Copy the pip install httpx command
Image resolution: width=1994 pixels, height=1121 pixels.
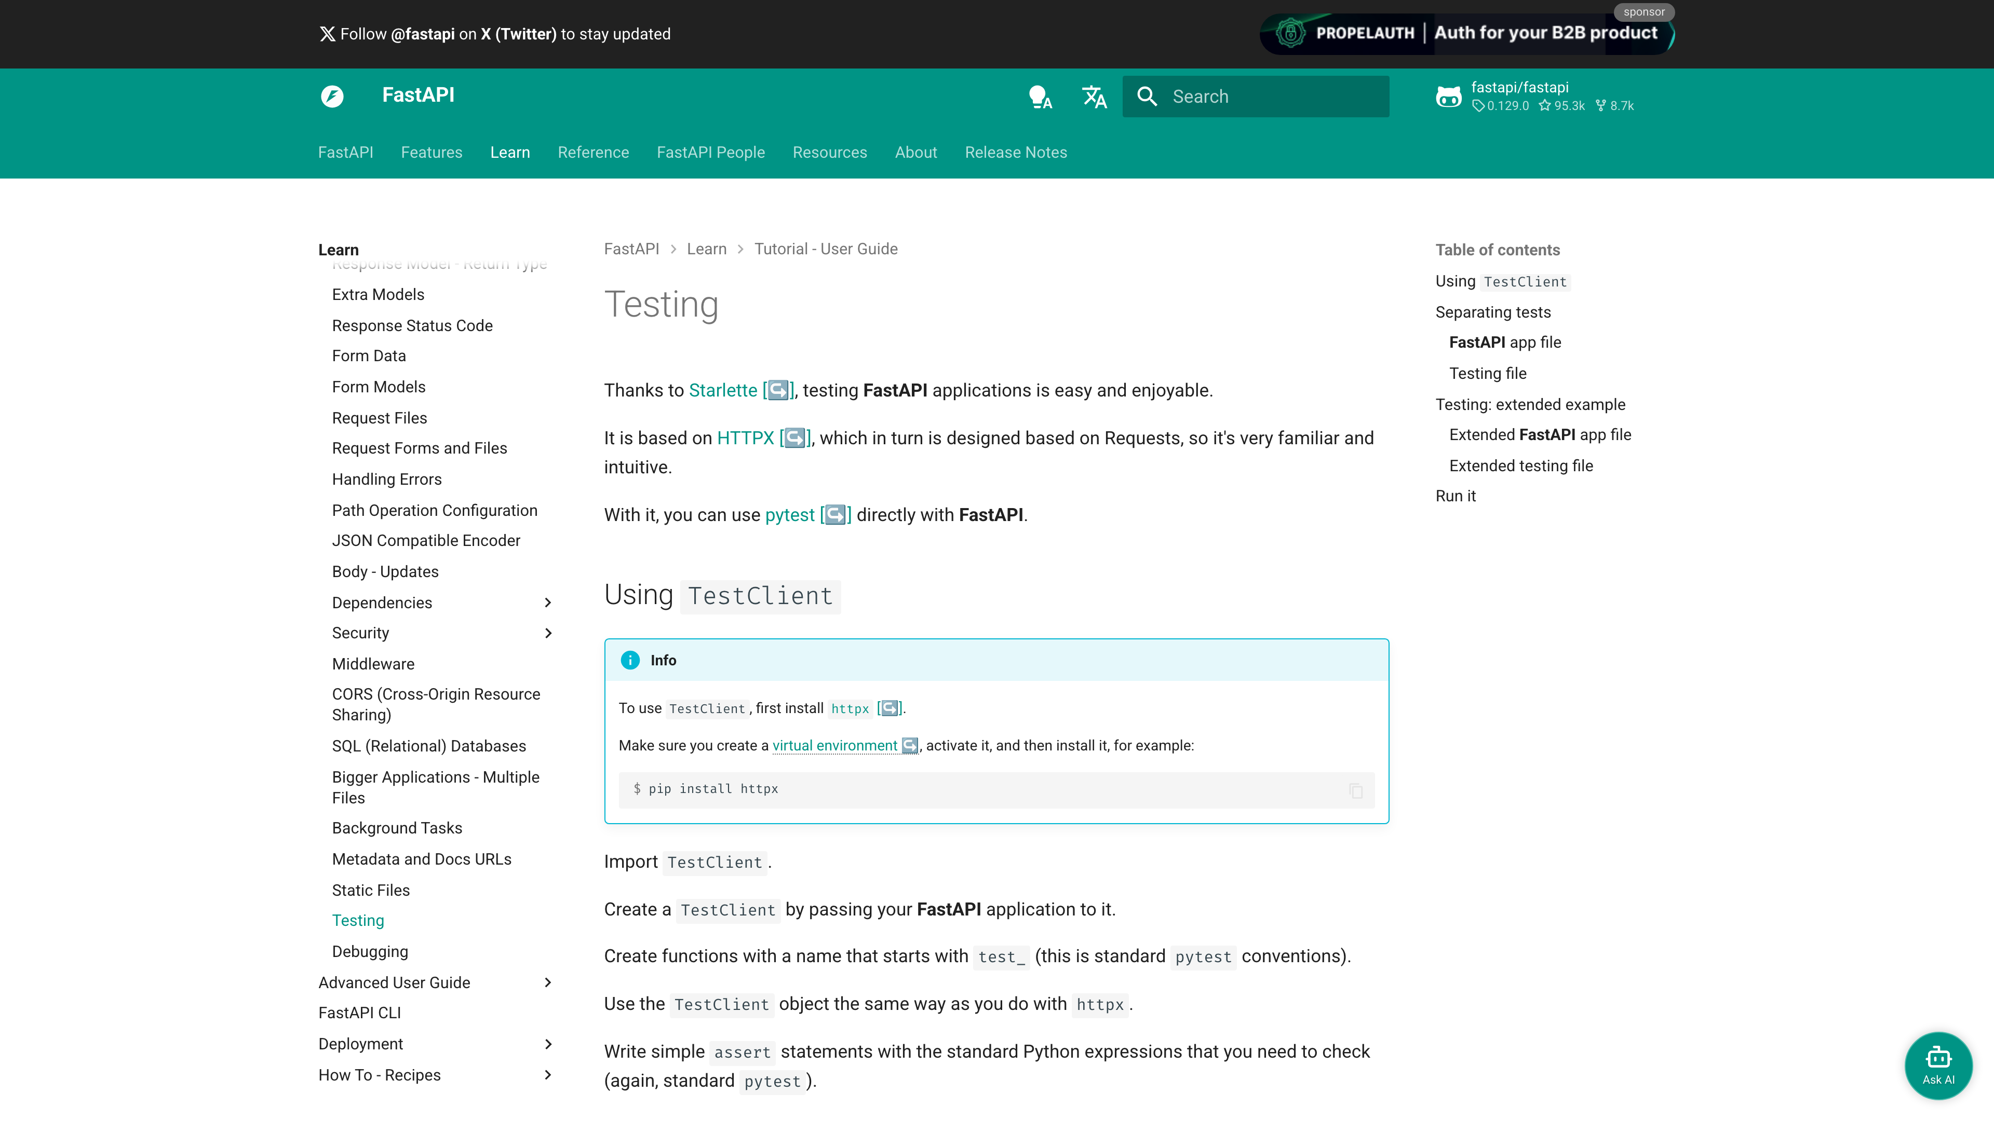1355,790
